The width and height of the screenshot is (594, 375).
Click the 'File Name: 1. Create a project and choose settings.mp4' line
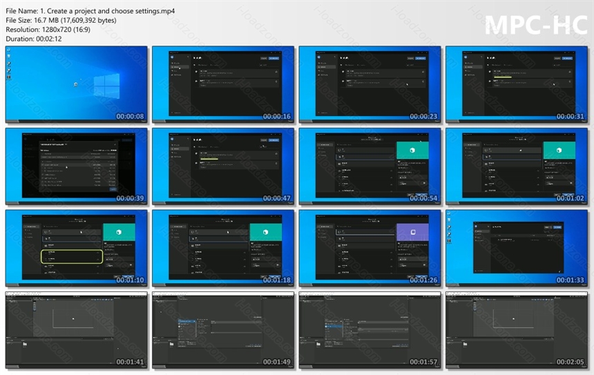90,11
